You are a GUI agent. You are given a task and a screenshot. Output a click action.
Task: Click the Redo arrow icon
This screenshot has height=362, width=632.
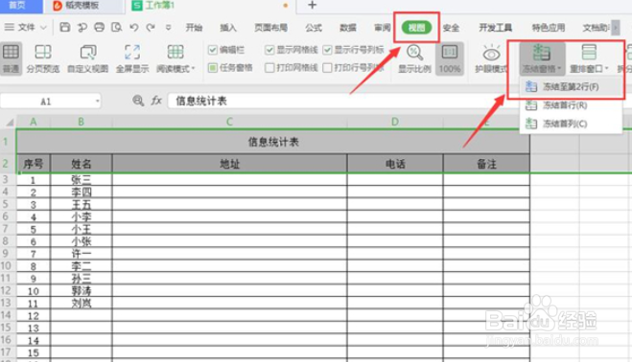pos(151,28)
